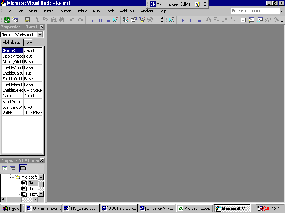Screen dimensions: 285x213
Task: Toggle Design Mode icon left of Project Explorer
Action: (115, 20)
